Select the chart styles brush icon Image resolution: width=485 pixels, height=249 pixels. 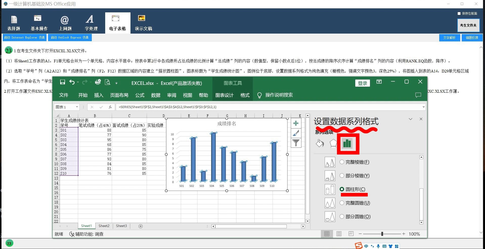click(x=296, y=133)
